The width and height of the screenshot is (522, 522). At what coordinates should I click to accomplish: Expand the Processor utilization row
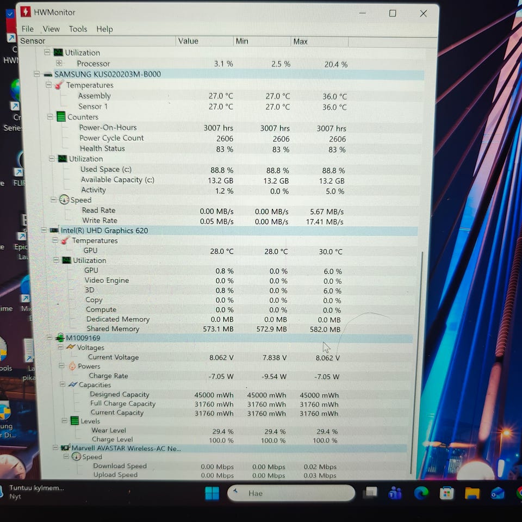click(x=59, y=63)
